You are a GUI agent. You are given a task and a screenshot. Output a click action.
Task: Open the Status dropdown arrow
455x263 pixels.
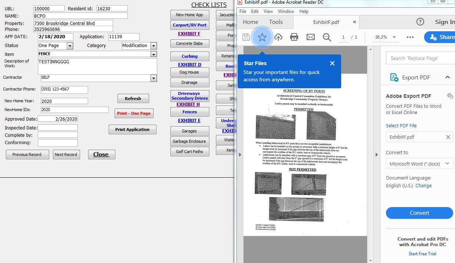point(70,46)
